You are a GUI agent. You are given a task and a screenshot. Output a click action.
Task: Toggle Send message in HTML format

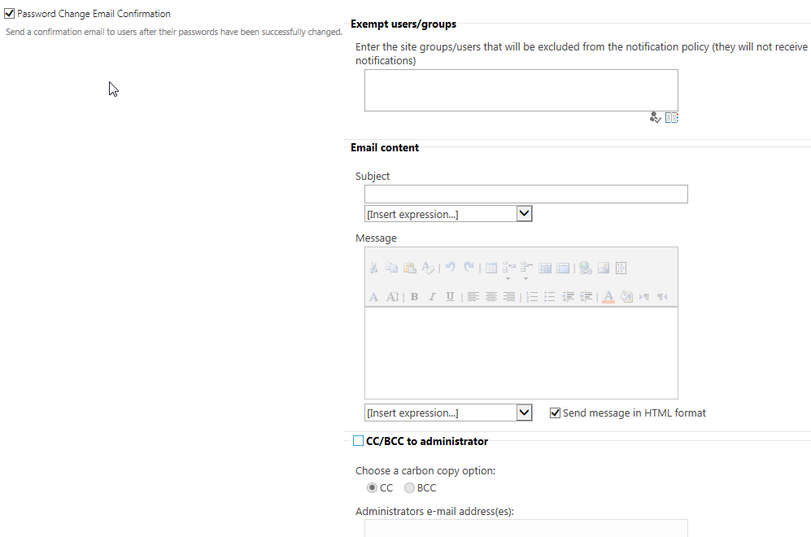tap(556, 413)
